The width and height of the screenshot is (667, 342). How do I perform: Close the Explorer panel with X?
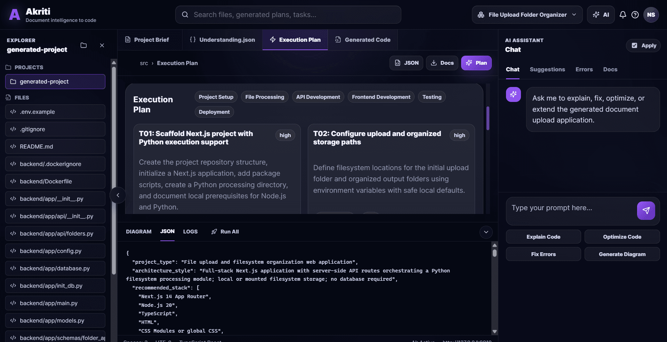(102, 45)
